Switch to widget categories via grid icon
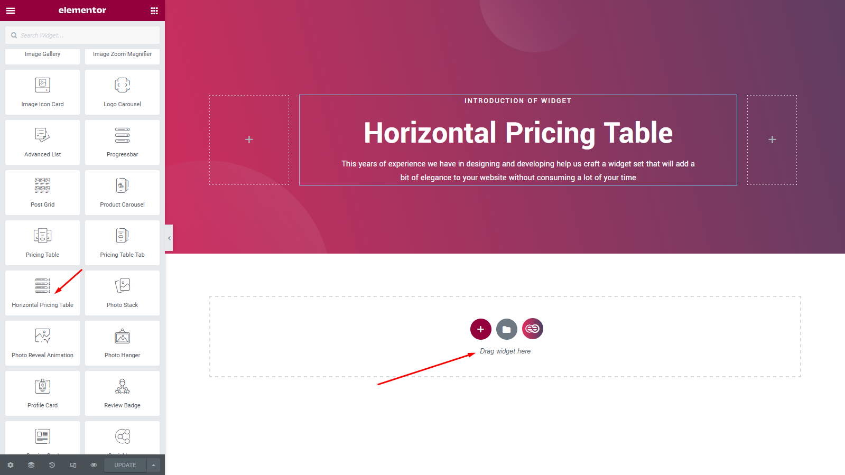Screen dimensions: 845x475 154,10
